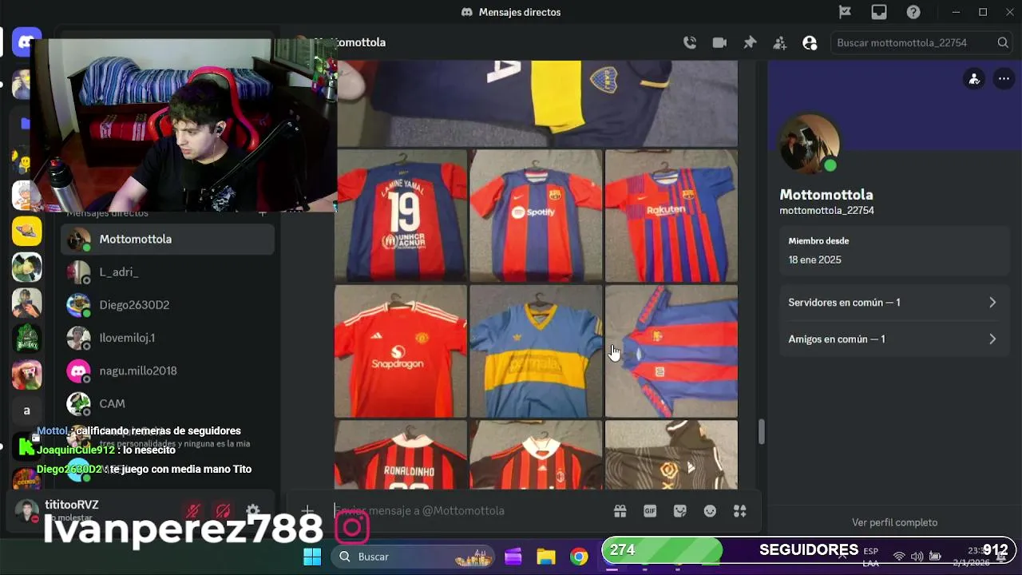Open Google Chrome from the taskbar
Screen dimensions: 1022x575
point(579,557)
